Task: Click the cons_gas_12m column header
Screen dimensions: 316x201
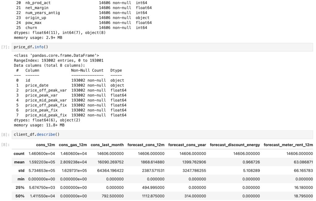Action: [73, 145]
